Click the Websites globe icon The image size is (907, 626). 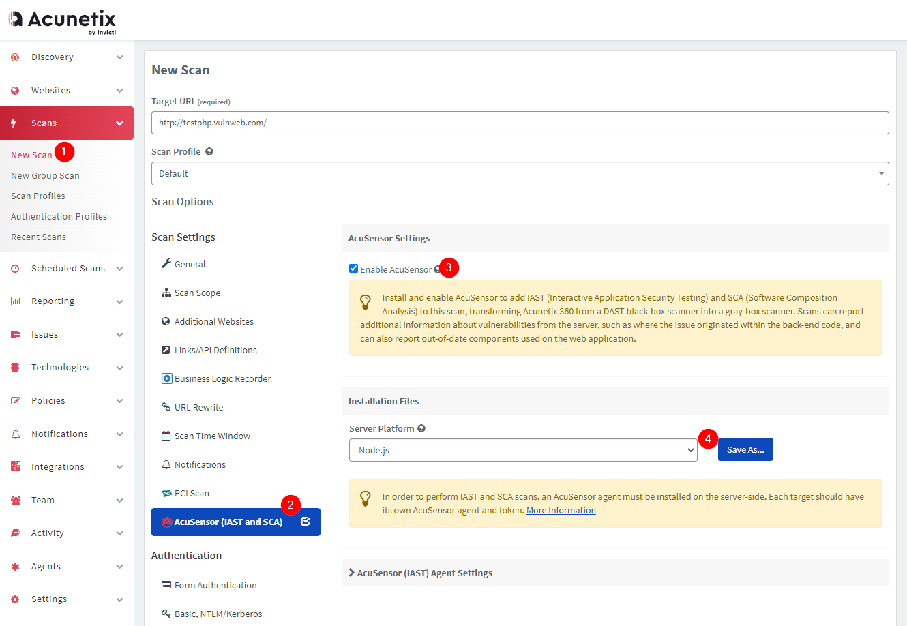click(15, 91)
